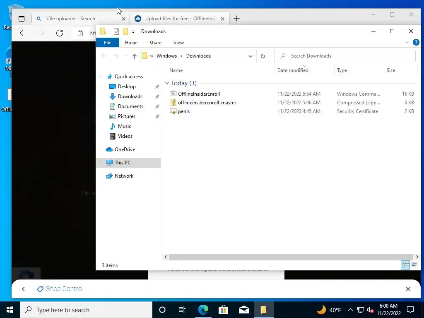Screen dimensions: 424x318
Task: Close the file uploader Search tab
Action: click(x=123, y=19)
